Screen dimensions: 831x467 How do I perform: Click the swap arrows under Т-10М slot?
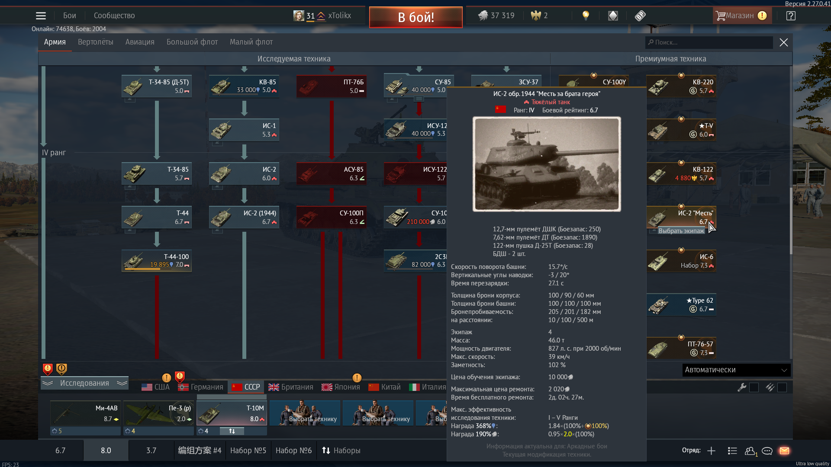click(232, 431)
